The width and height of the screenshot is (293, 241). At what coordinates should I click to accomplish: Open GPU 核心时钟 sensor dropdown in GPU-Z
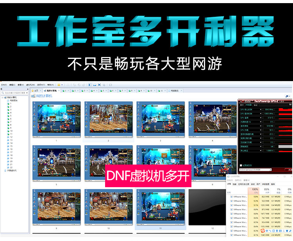click(261, 110)
